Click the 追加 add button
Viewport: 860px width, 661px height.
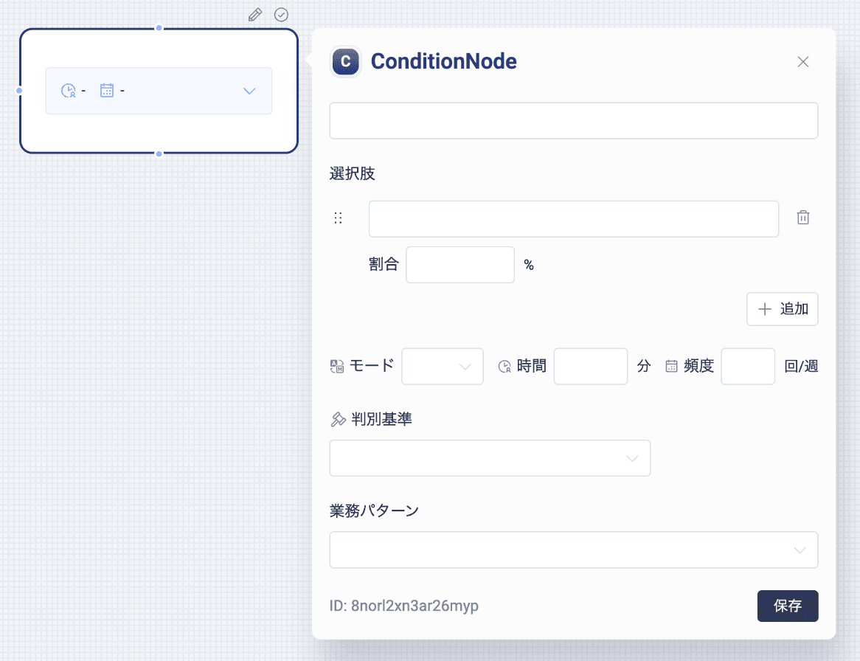point(782,309)
